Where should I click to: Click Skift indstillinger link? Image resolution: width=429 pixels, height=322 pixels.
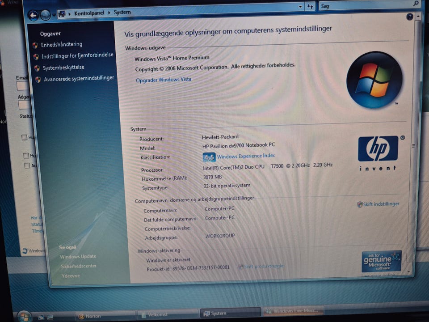pyautogui.click(x=381, y=204)
